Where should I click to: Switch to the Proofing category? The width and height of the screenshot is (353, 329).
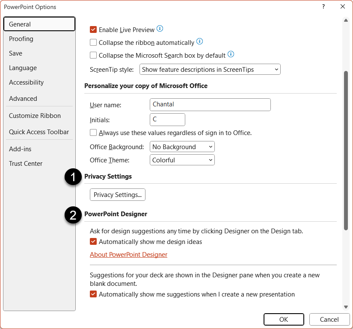click(39, 39)
